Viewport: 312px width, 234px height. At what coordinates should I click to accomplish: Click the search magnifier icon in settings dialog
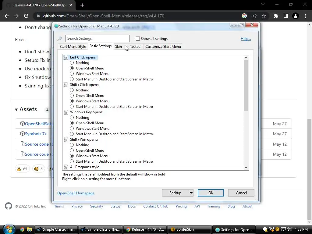[x=60, y=39]
